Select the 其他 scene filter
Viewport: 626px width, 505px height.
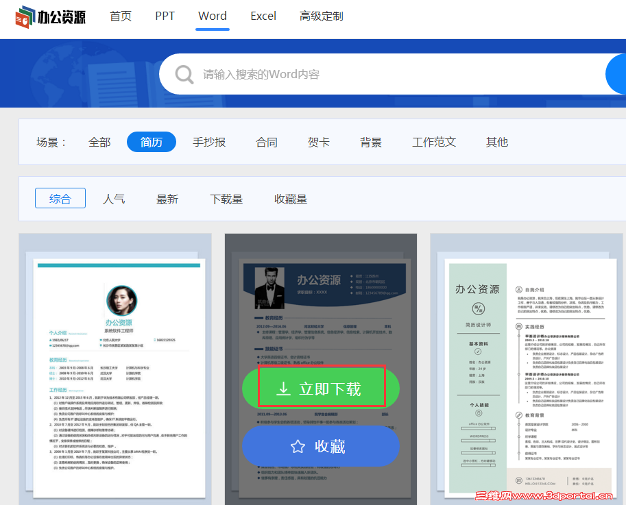(497, 142)
